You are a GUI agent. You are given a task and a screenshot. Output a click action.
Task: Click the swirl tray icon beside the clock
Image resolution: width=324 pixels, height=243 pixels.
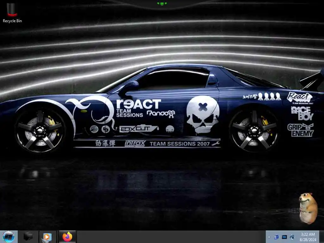pos(292,237)
